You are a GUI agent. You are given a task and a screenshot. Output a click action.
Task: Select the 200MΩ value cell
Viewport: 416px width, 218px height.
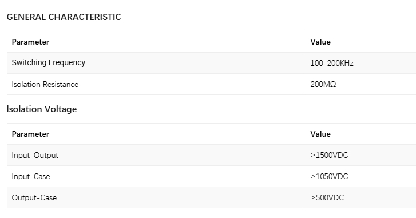[x=361, y=84]
